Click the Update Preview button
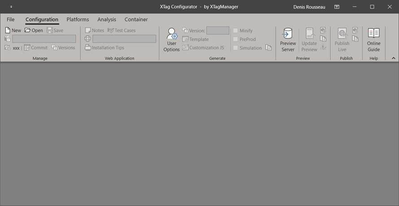Screen dimensions: 399x206 click(309, 40)
